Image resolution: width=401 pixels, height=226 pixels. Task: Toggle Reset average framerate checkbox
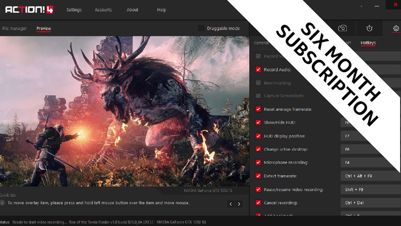(x=258, y=109)
